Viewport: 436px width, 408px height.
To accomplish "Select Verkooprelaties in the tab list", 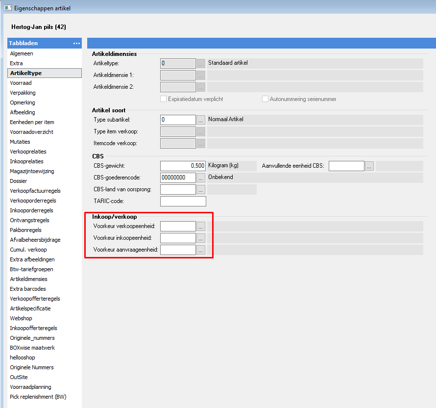I will point(28,152).
